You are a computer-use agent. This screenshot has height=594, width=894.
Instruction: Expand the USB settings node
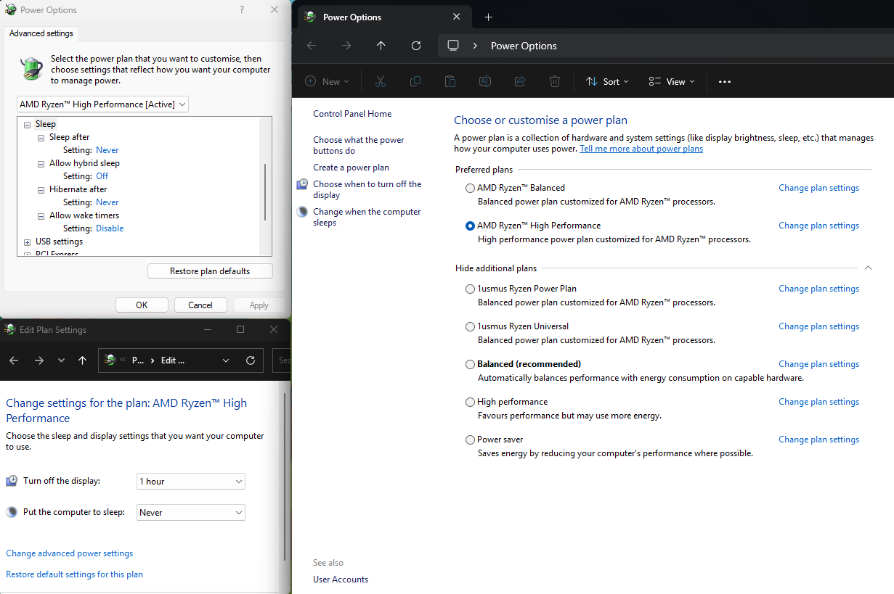click(27, 242)
